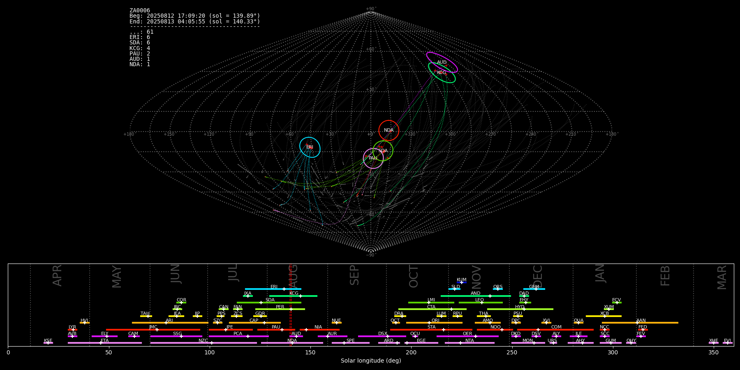The height and width of the screenshot is (370, 740).
Task: Click the KCG green radiant ellipse on map
Action: 442,73
